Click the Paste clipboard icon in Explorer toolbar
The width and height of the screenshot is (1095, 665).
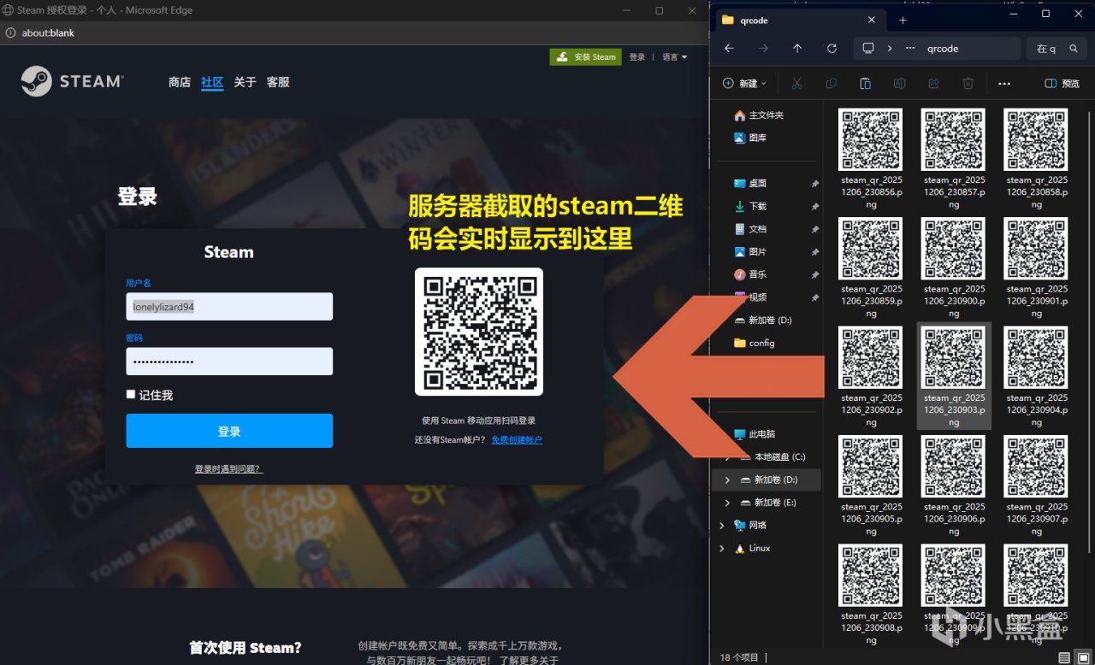pyautogui.click(x=865, y=83)
